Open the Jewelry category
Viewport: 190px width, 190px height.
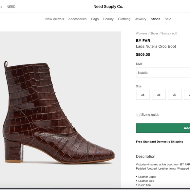point(141,19)
